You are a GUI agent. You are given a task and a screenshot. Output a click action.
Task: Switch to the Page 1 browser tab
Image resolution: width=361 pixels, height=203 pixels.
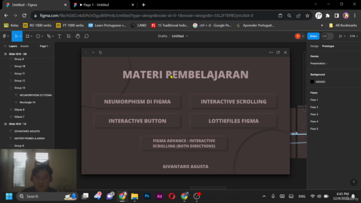click(x=104, y=5)
